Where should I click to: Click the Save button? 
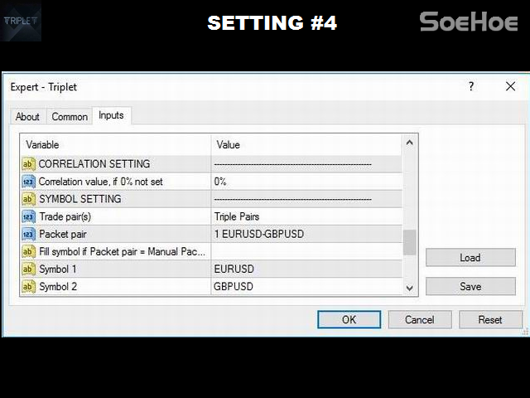(x=470, y=286)
